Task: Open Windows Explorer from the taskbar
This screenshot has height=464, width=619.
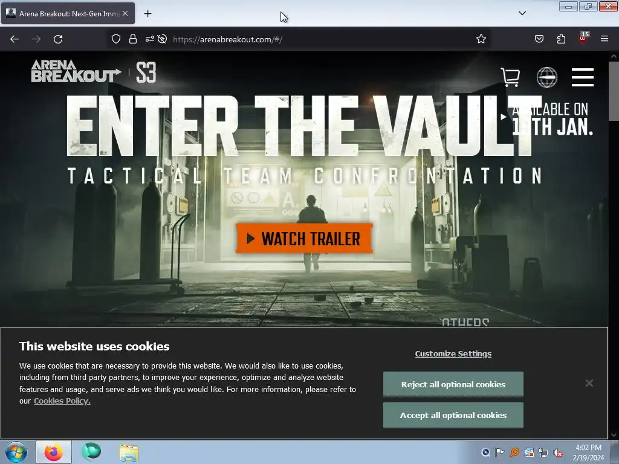Action: (x=129, y=453)
